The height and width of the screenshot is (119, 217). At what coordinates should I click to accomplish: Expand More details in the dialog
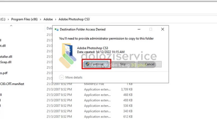tap(71, 77)
